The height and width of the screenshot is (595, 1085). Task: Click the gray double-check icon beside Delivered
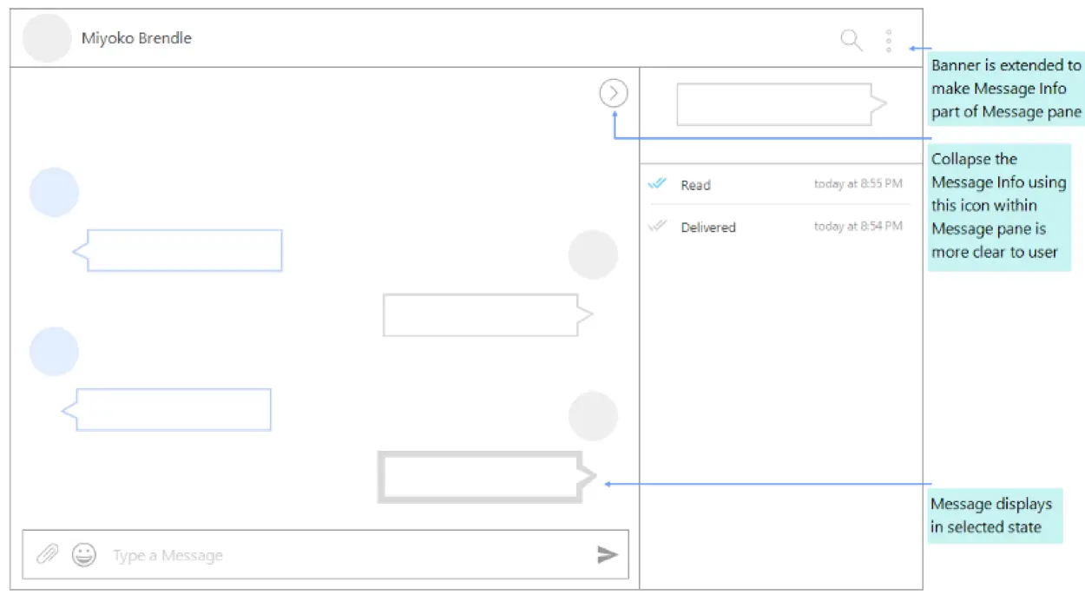tap(657, 227)
